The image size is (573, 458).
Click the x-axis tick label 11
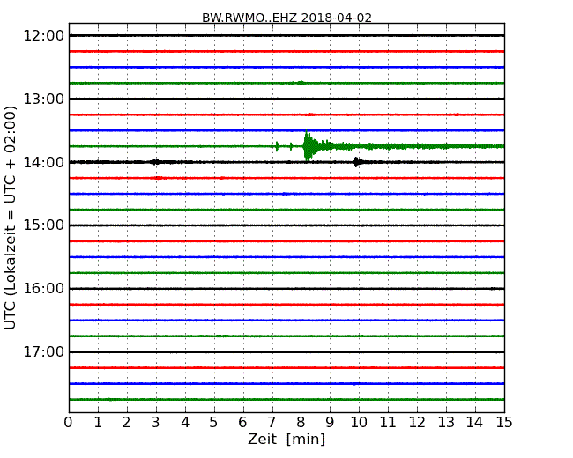tap(388, 423)
